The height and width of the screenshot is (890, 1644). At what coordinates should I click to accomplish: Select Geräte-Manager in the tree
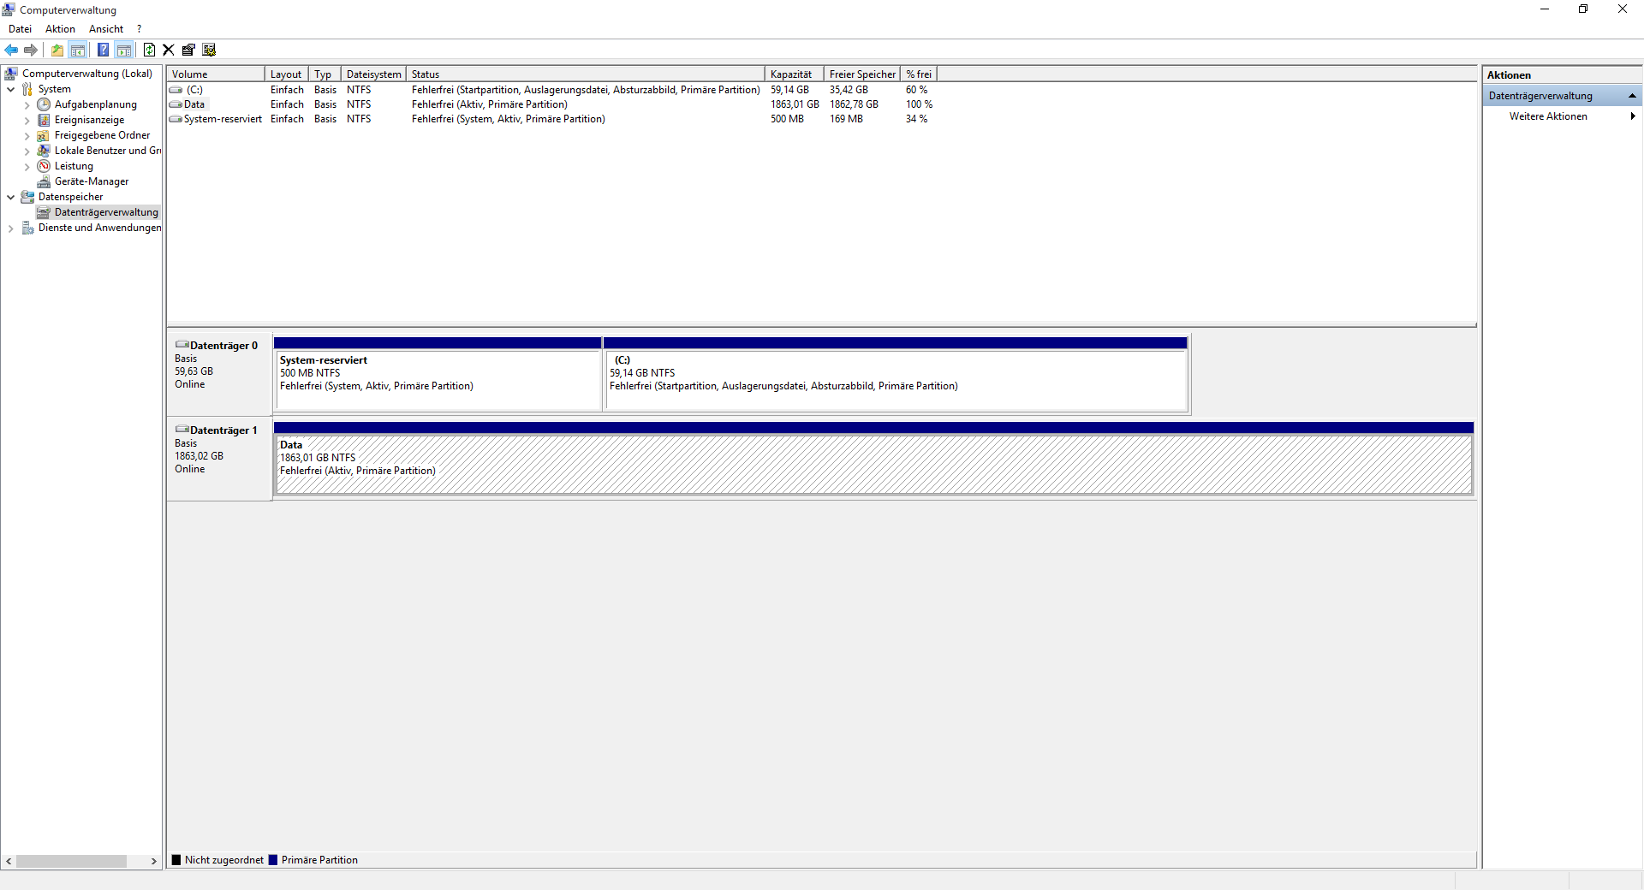[91, 181]
